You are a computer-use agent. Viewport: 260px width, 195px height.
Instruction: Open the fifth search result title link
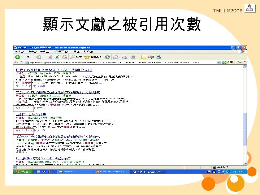pyautogui.click(x=43, y=159)
